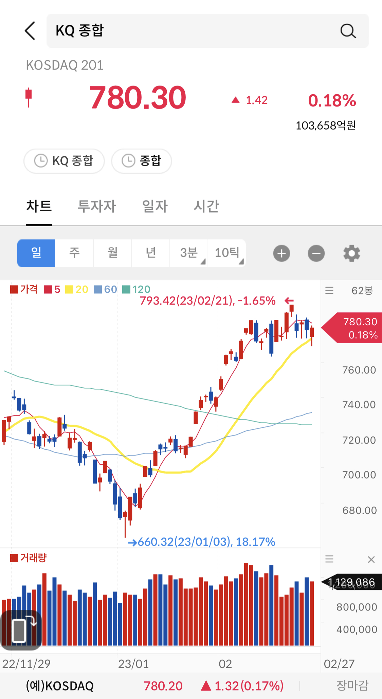
Task: Tap the 0.18% change rate
Action: (x=332, y=100)
